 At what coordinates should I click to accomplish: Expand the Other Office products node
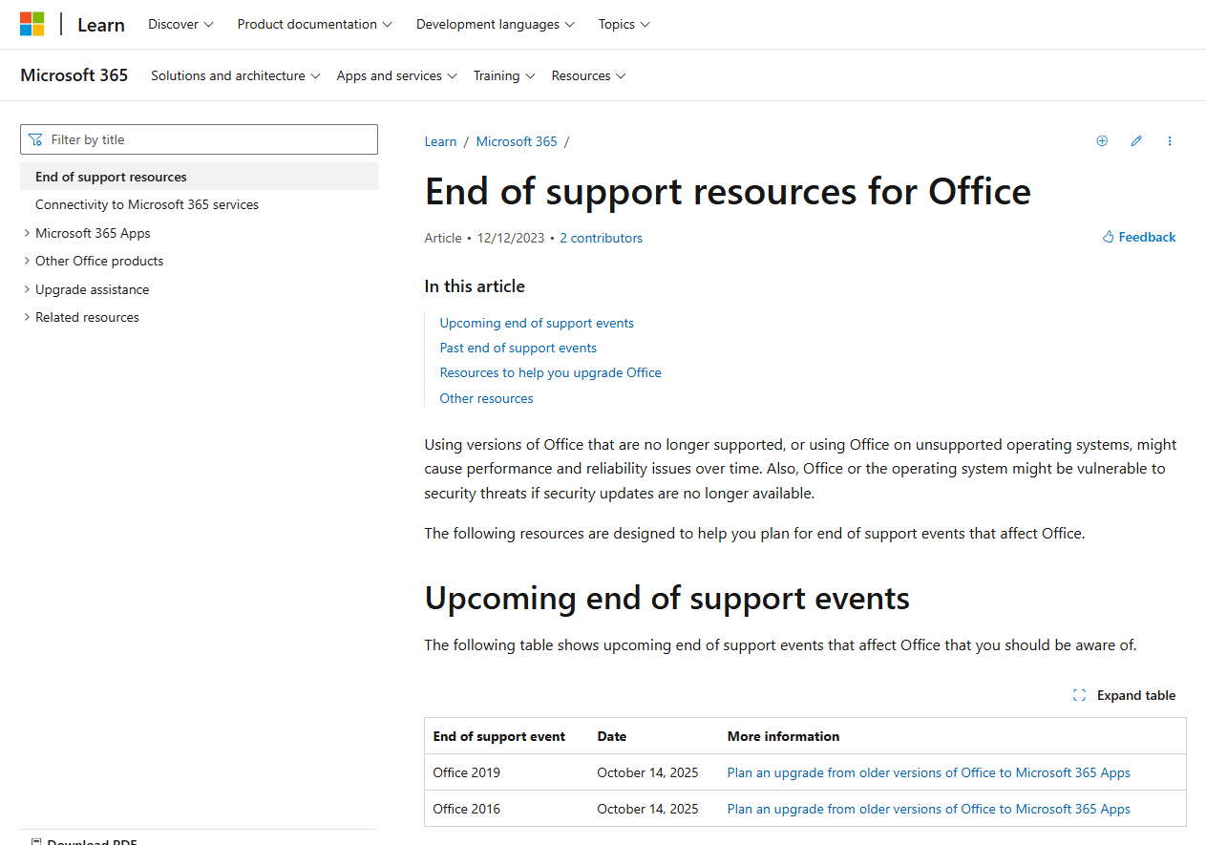[x=27, y=261]
